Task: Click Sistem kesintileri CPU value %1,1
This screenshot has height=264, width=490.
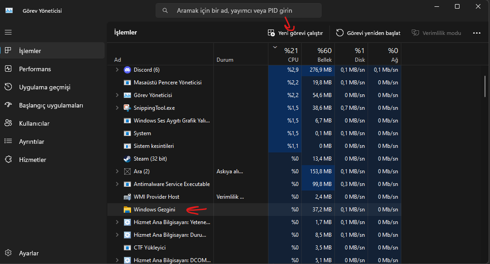Action: pyautogui.click(x=293, y=146)
